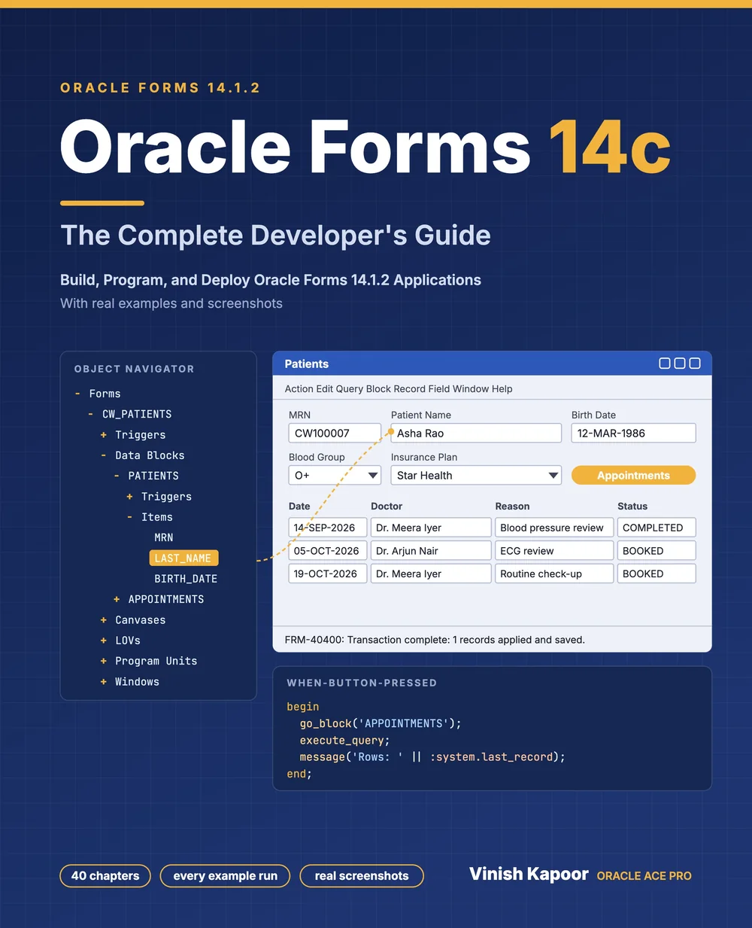This screenshot has height=928, width=752.
Task: Click the Doctor column header
Action: [387, 507]
